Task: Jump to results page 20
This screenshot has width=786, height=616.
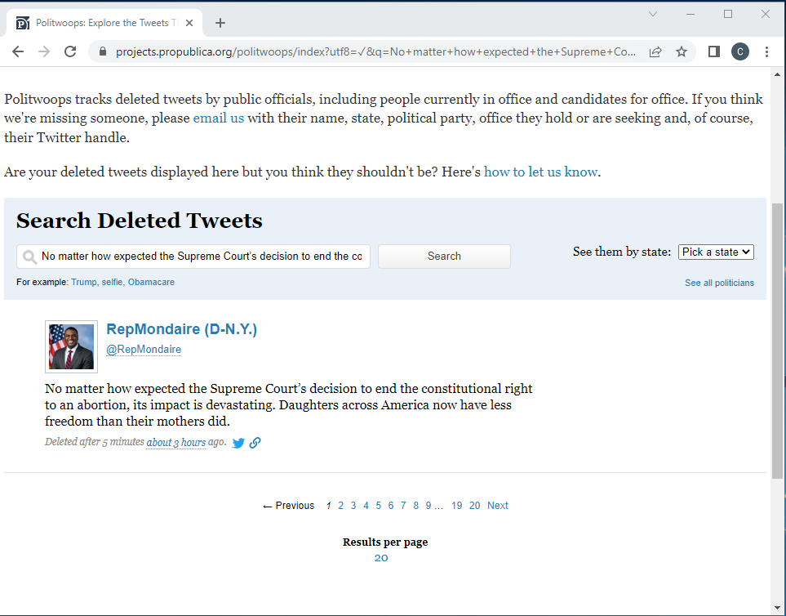Action: click(x=475, y=506)
